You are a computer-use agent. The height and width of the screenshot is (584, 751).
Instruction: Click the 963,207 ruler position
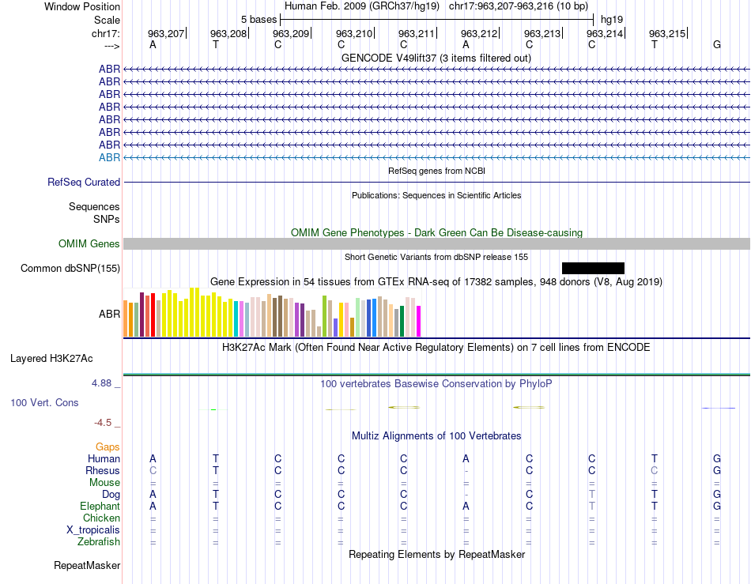point(166,33)
